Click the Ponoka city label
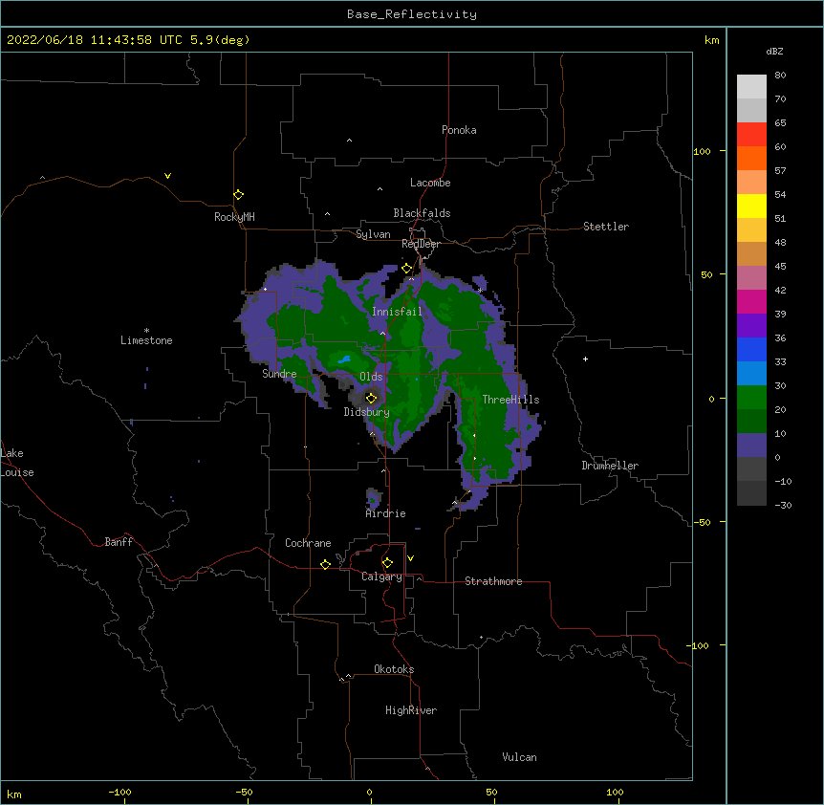Viewport: 824px width, 805px height. click(x=459, y=130)
